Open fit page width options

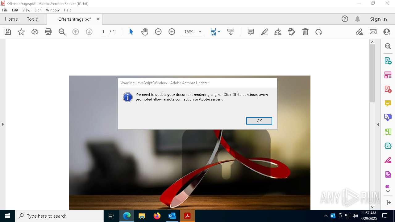point(215,32)
